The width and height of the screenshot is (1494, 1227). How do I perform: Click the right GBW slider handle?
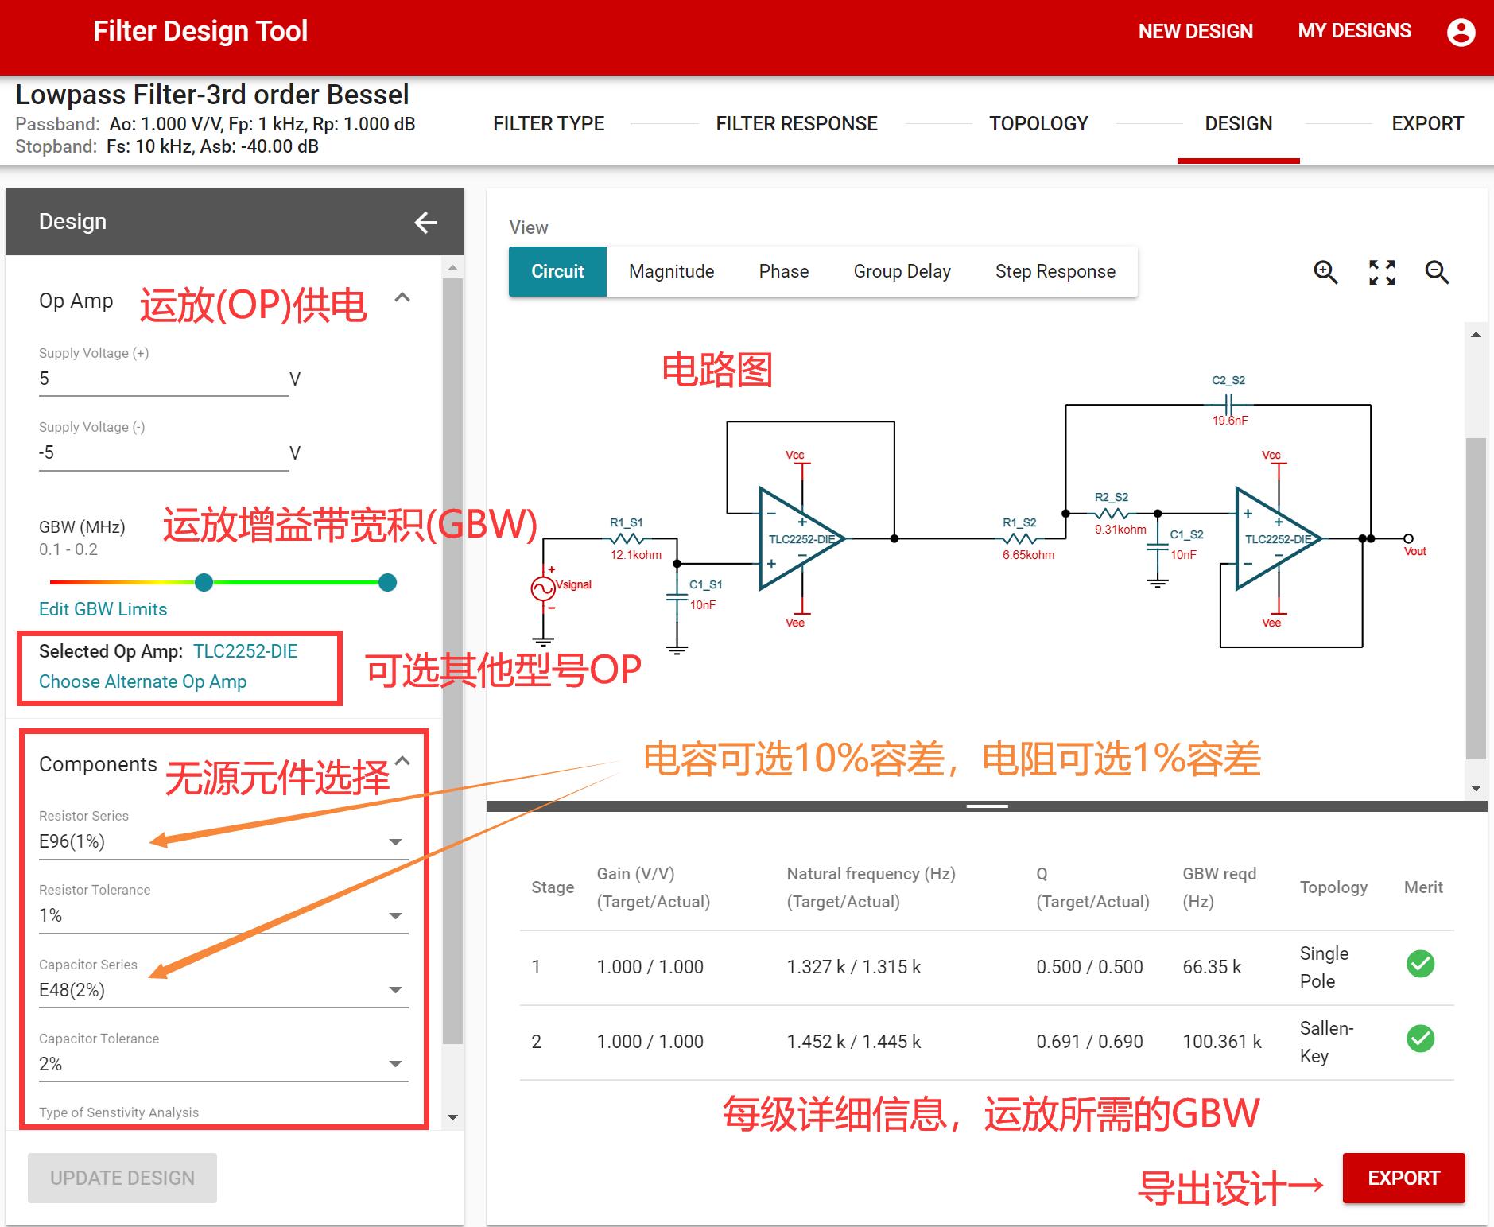[x=387, y=583]
